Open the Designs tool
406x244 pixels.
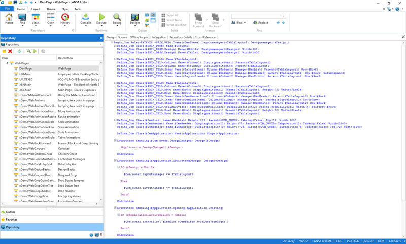pyautogui.click(x=135, y=18)
